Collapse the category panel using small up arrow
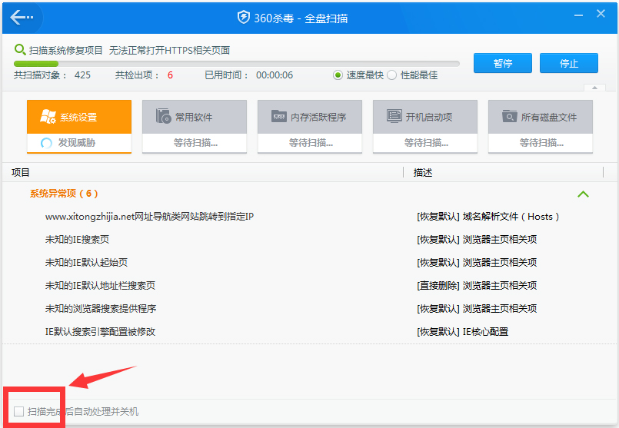619x428 pixels. 592,88
